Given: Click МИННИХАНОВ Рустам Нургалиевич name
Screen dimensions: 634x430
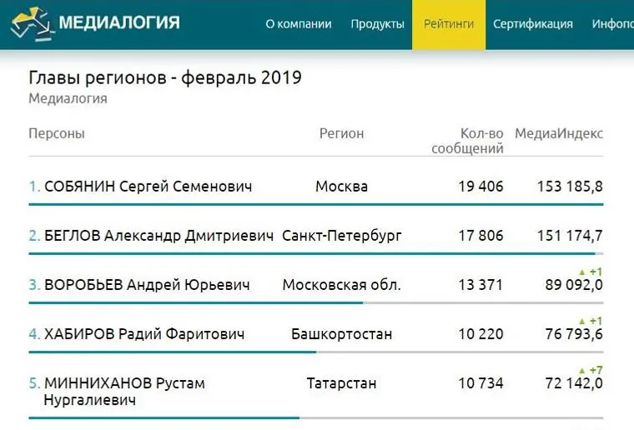Looking at the screenshot, I should [124, 383].
